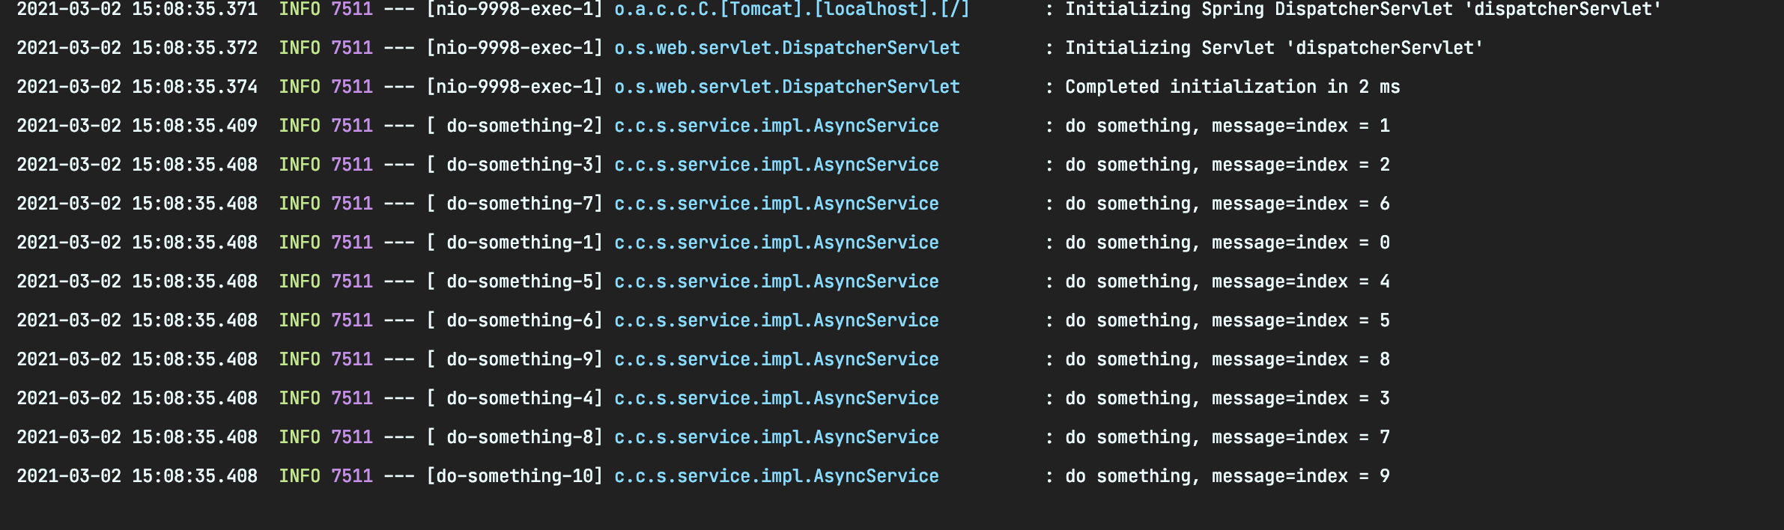The height and width of the screenshot is (530, 1784).
Task: Click the 'Completed initialization in 2 ms' message
Action: 1232,87
